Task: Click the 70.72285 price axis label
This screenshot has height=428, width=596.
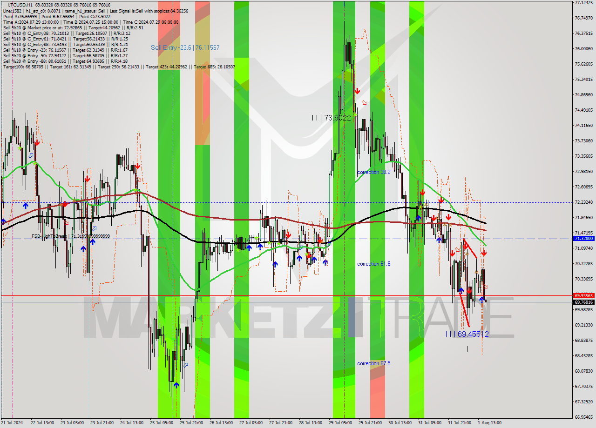Action: [583, 263]
